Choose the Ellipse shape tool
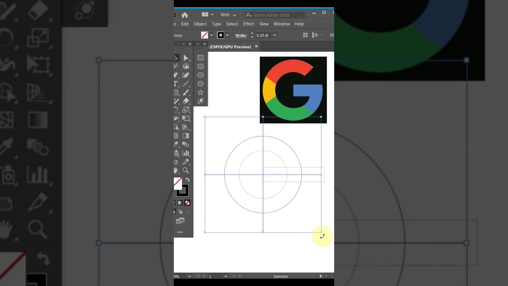This screenshot has height=286, width=508. (x=200, y=75)
